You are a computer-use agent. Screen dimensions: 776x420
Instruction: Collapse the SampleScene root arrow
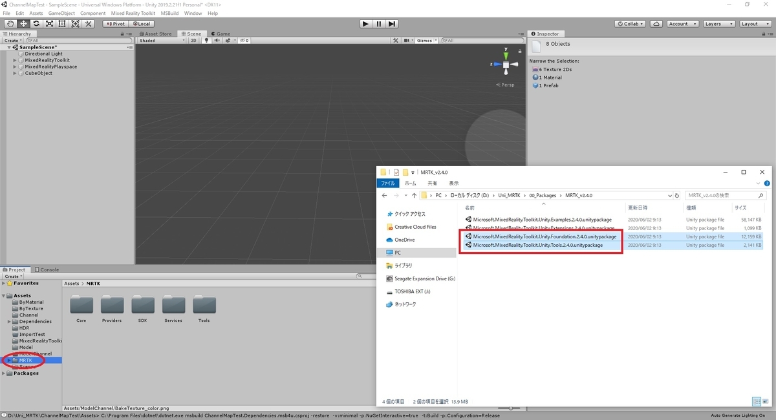coord(9,47)
